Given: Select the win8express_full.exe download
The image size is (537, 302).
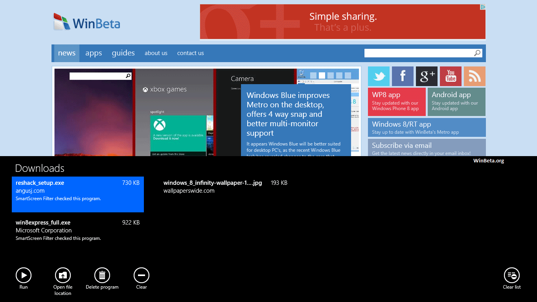Looking at the screenshot, I should [78, 230].
